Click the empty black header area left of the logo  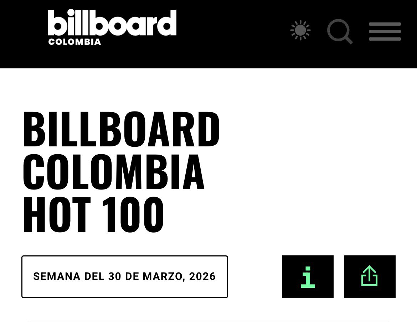click(21, 34)
